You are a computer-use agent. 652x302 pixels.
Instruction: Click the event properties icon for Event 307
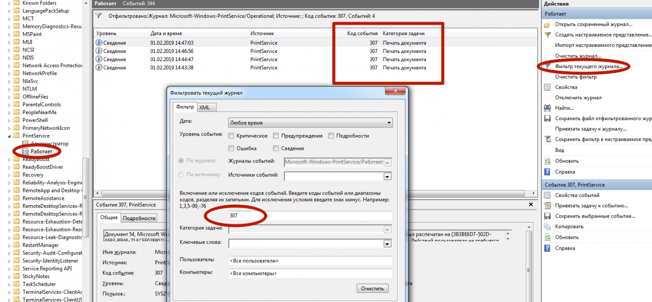[x=548, y=195]
